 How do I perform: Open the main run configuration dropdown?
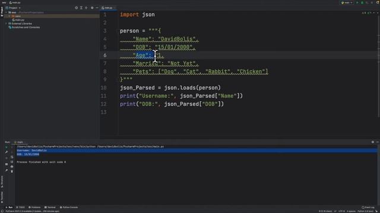tap(347, 2)
